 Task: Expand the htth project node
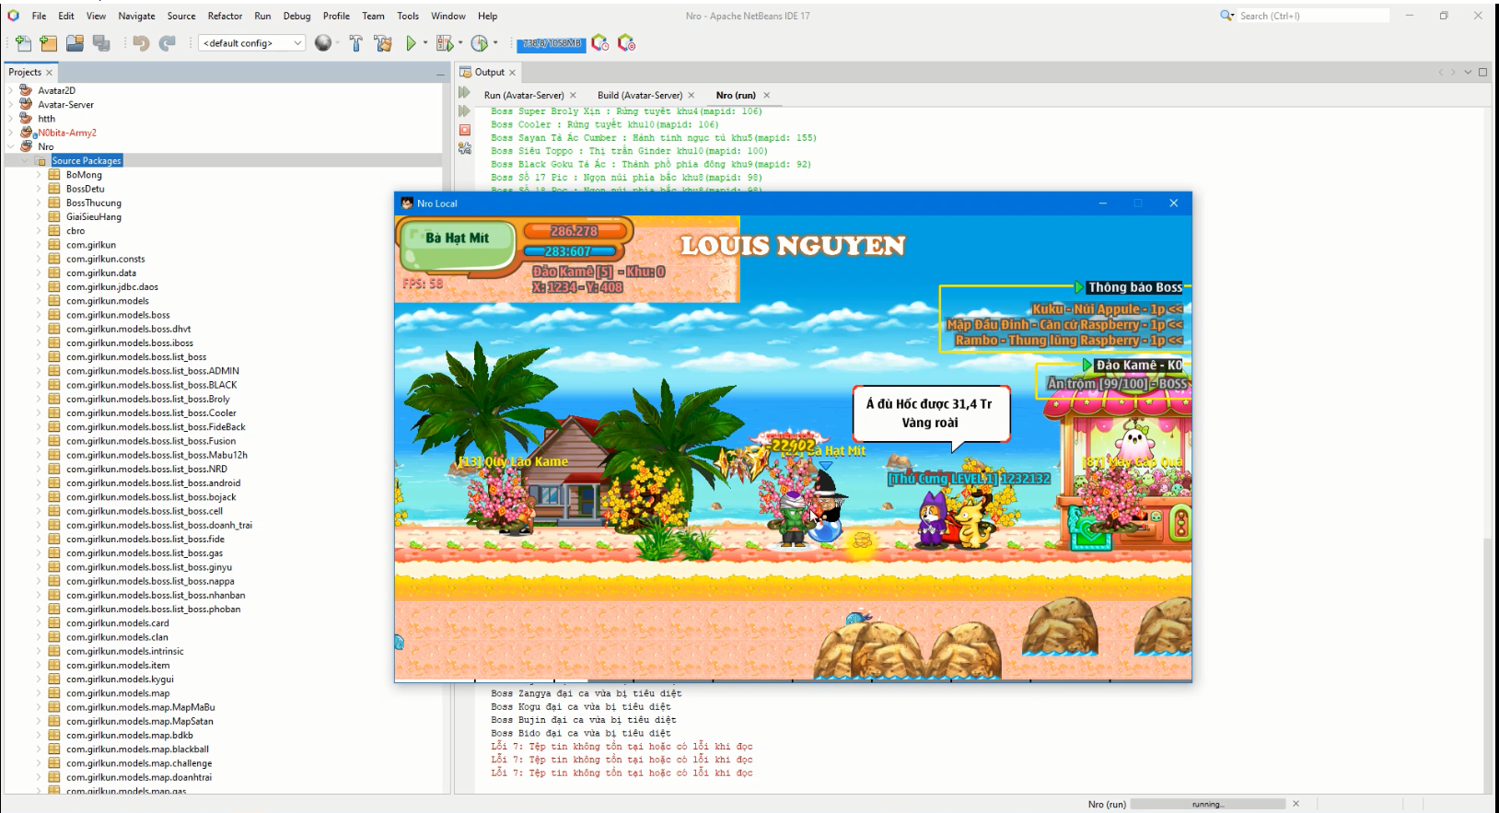tap(11, 118)
